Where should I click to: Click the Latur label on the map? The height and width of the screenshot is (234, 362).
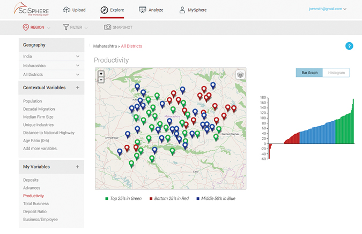(196, 171)
